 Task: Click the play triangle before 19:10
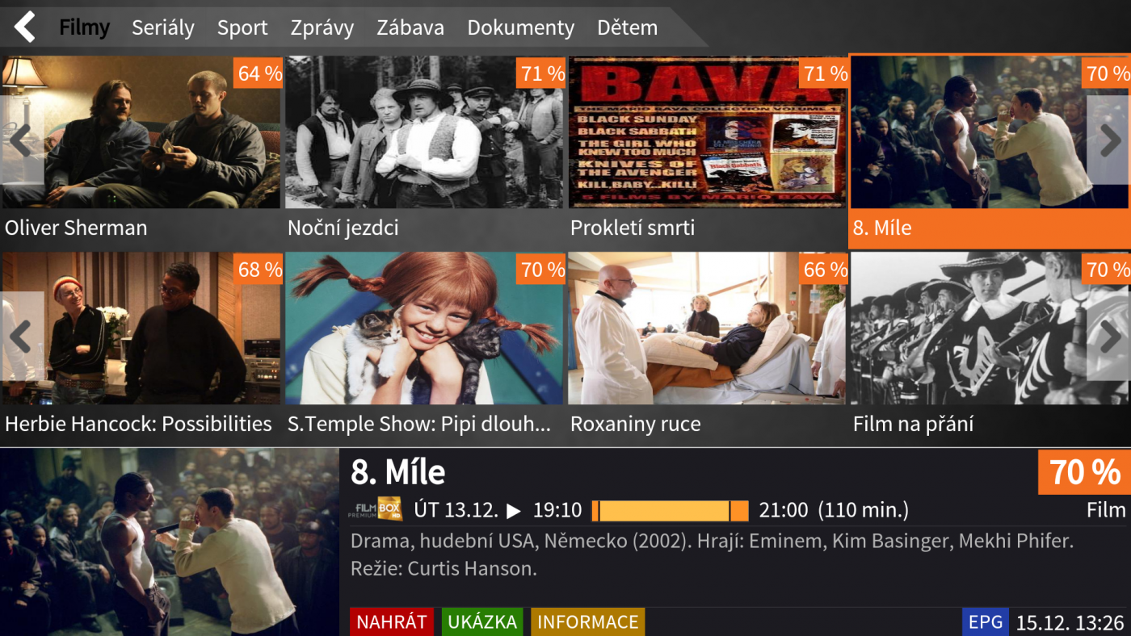(514, 511)
